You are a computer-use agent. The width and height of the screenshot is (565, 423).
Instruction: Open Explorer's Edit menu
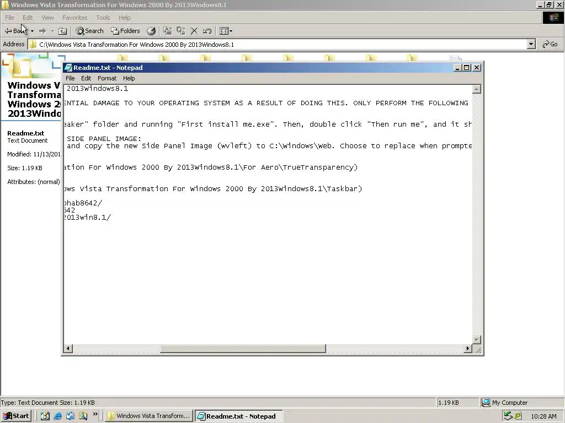click(28, 18)
